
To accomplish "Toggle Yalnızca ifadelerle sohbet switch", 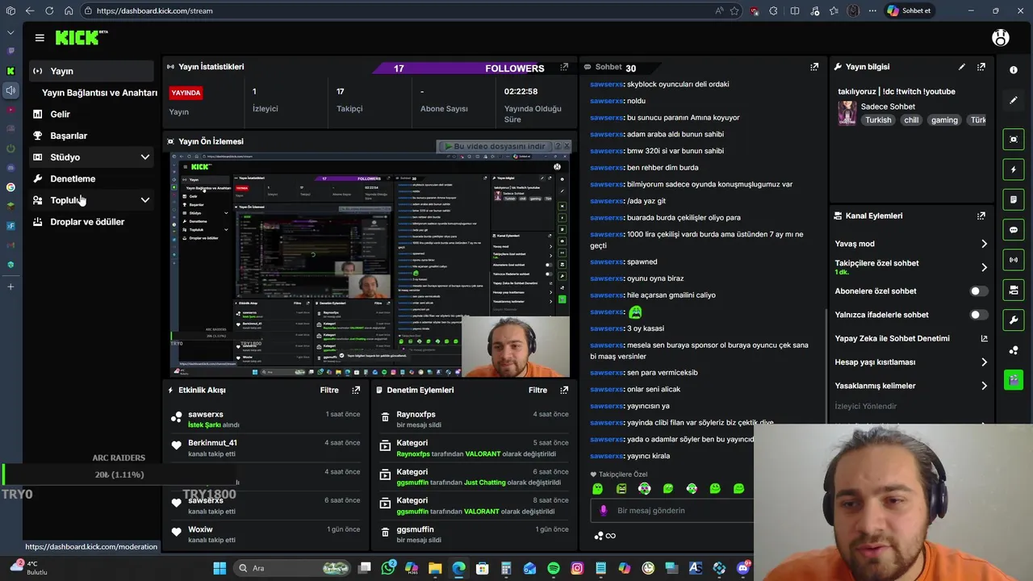I will coord(978,315).
